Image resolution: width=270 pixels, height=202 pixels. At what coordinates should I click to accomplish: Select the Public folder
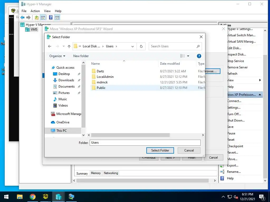click(101, 88)
